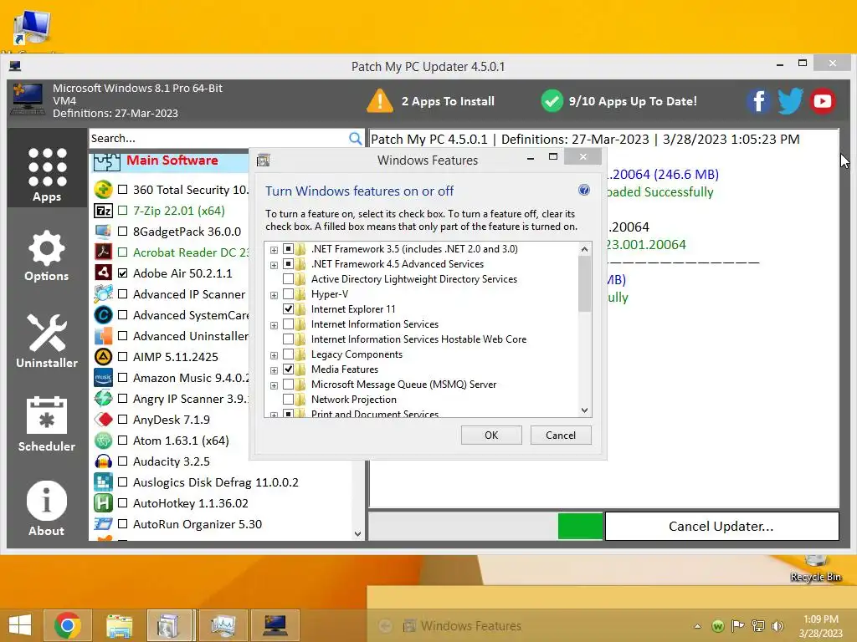
Task: Check the AutoHotkey 1.1.36.02 checkbox
Action: tap(123, 502)
